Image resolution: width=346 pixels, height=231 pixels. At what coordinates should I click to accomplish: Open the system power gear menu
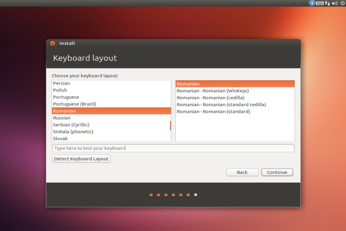pyautogui.click(x=342, y=3)
